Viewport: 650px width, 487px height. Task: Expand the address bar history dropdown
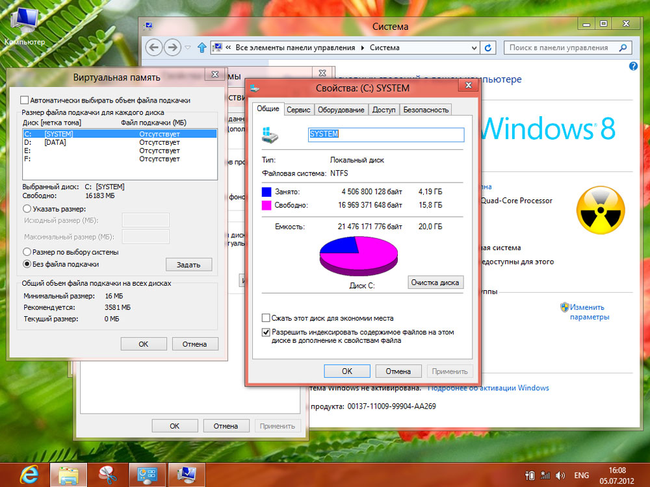pos(473,47)
